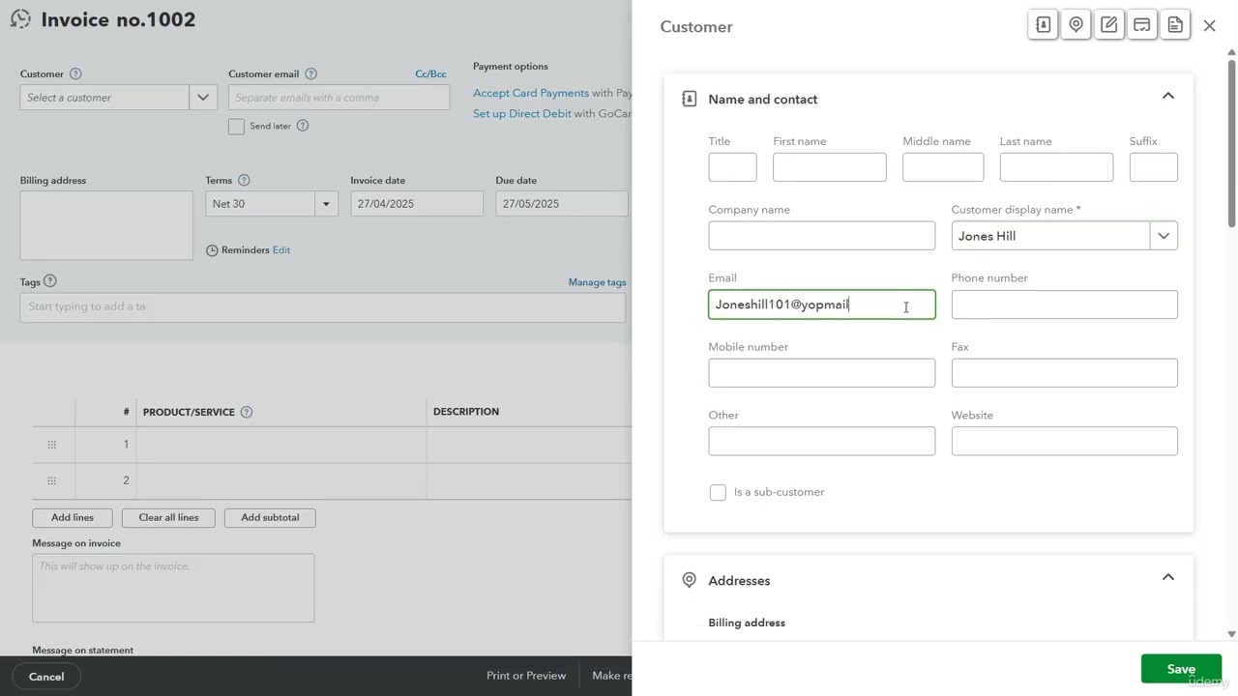
Task: Click contact card icon beside Name and contact
Action: tap(689, 99)
